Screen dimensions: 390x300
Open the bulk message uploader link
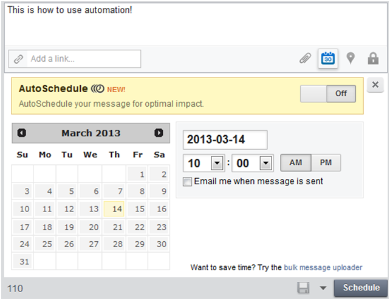pos(323,267)
